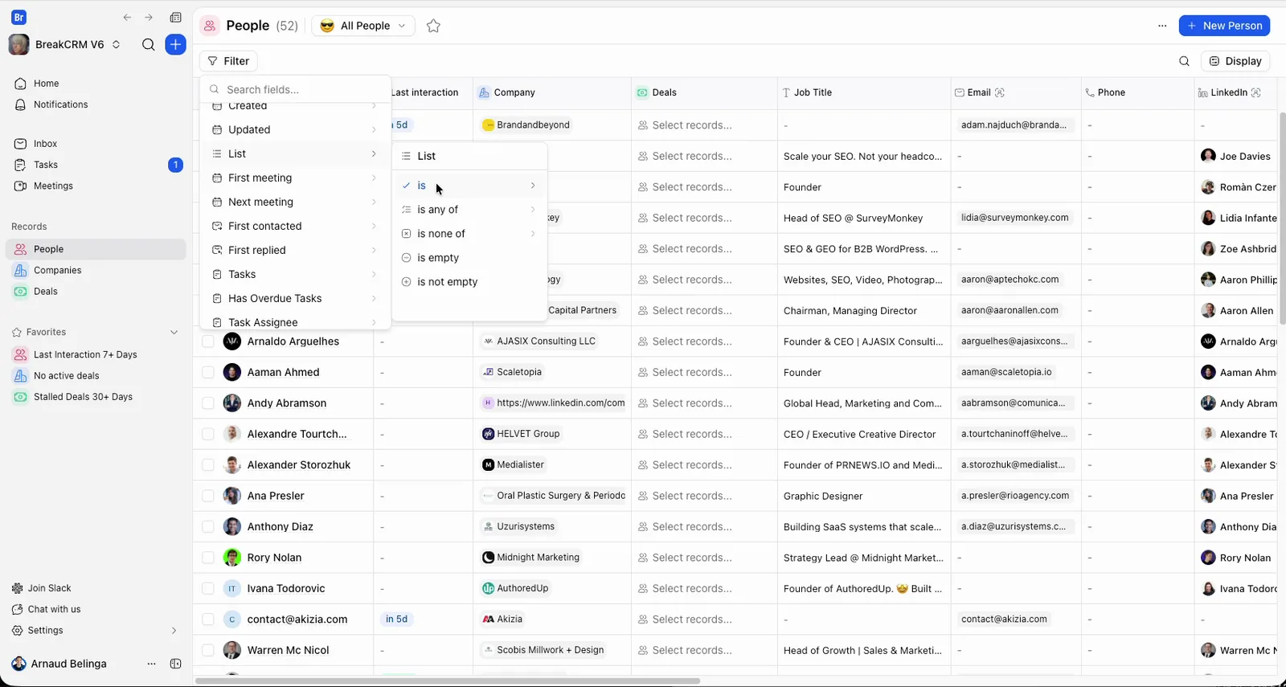Click the table search icon left of Display
1286x687 pixels.
click(1184, 61)
